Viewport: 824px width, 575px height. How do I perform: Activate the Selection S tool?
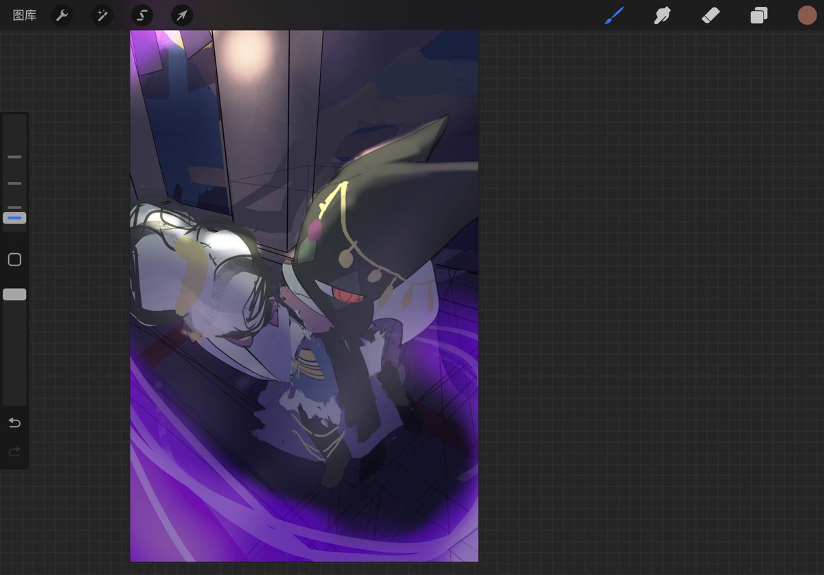point(142,15)
